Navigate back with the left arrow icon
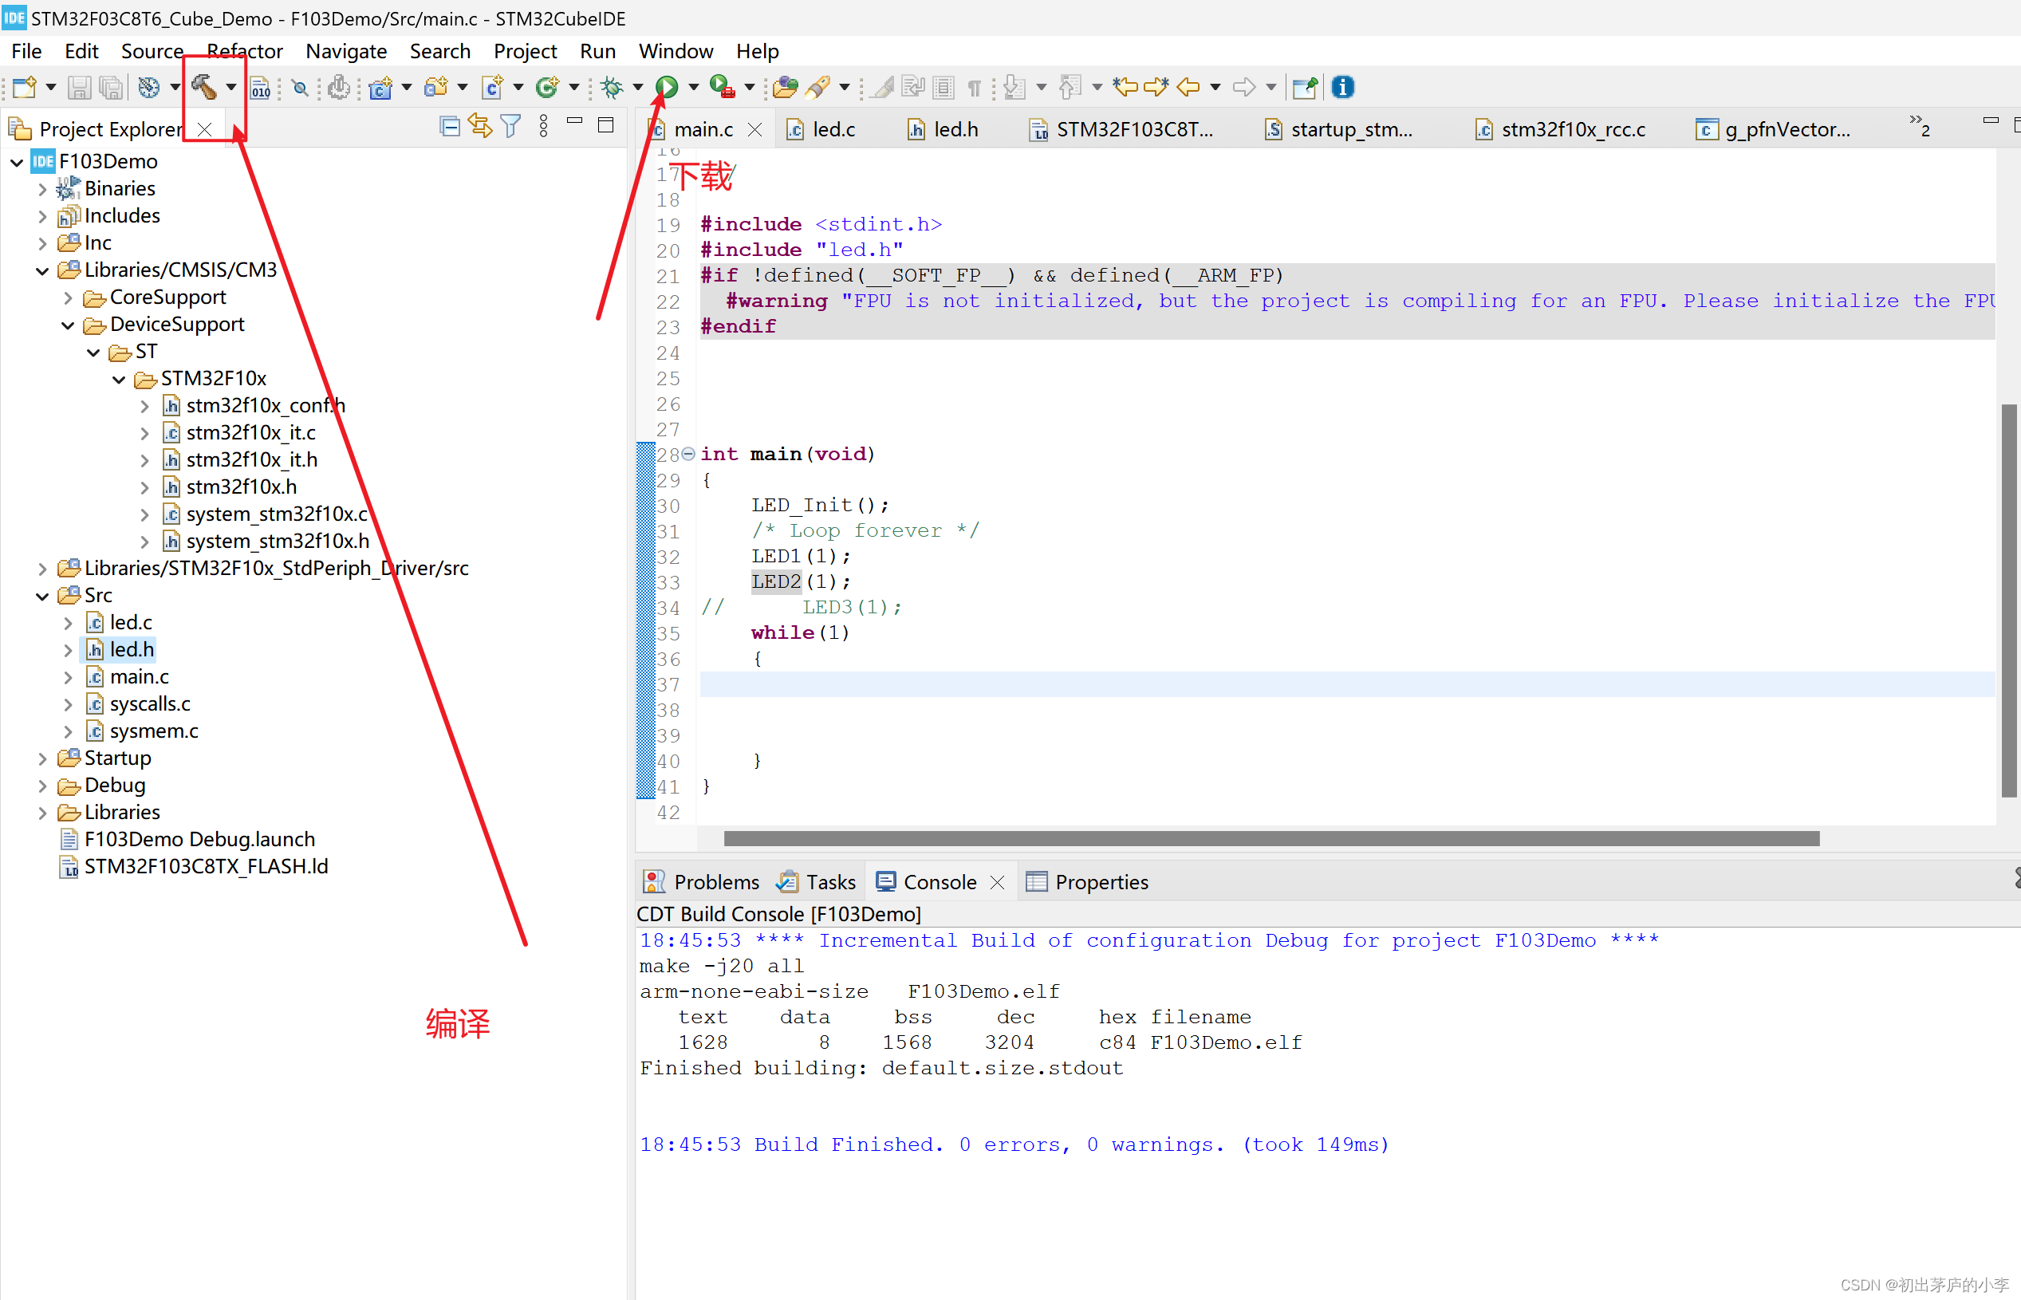 click(x=1189, y=87)
